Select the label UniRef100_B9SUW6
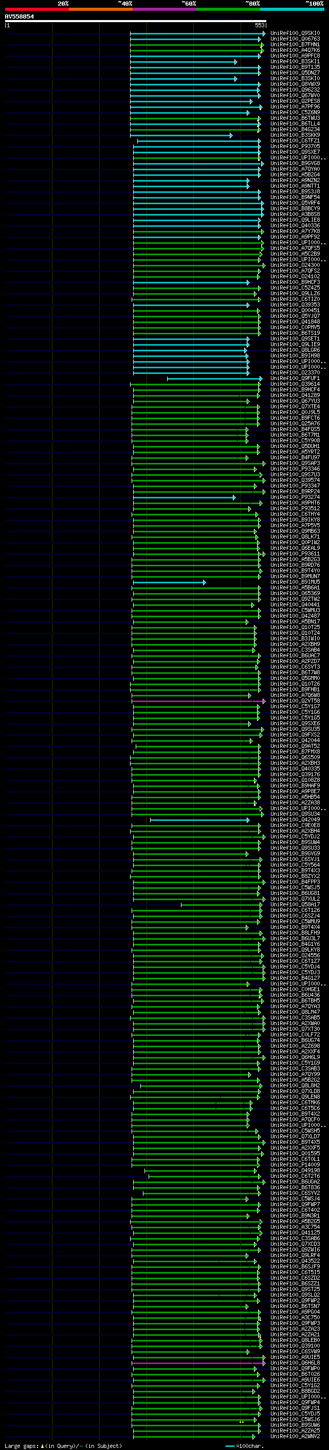Screen dimensions: 329x1450 tap(295, 1425)
